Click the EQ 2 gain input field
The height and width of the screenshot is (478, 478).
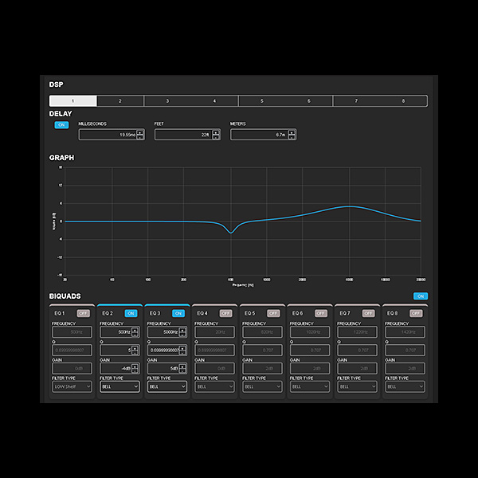coord(116,368)
